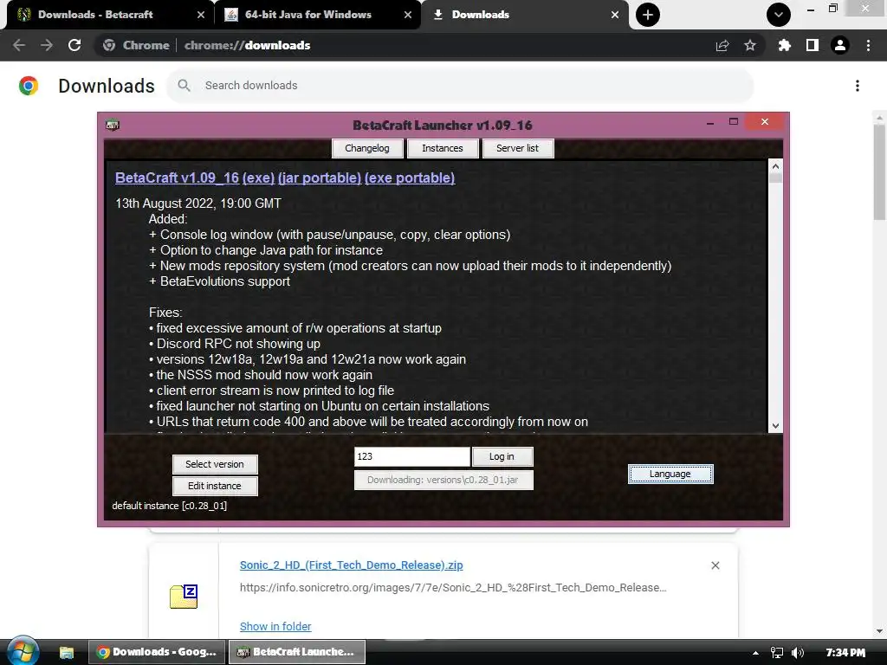
Task: Switch to Downloads - Google Chrome taskbar item
Action: (157, 652)
